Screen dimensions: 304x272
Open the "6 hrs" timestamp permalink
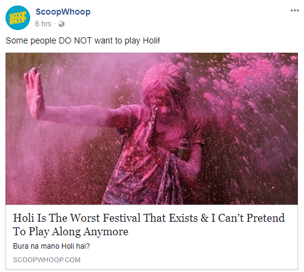pyautogui.click(x=43, y=24)
